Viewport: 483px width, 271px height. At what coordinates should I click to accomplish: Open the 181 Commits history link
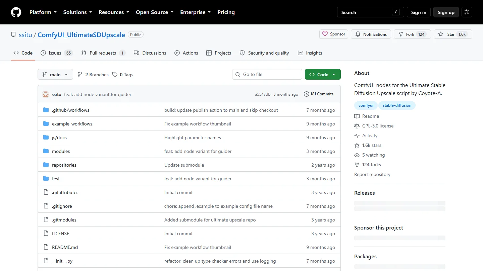pyautogui.click(x=319, y=94)
